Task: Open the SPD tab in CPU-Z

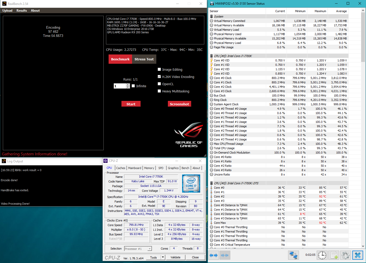Action: coord(161,168)
